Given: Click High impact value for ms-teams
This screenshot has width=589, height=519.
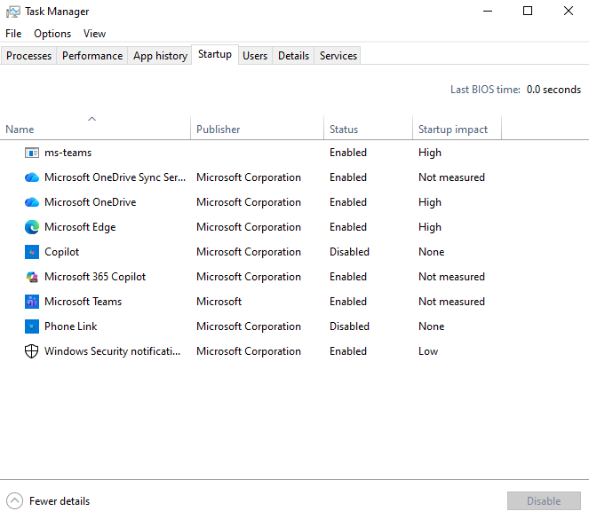Looking at the screenshot, I should pos(430,153).
